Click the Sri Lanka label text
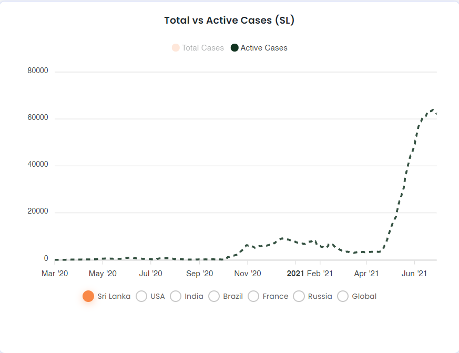Screen dimensions: 459x353 [x=114, y=296]
